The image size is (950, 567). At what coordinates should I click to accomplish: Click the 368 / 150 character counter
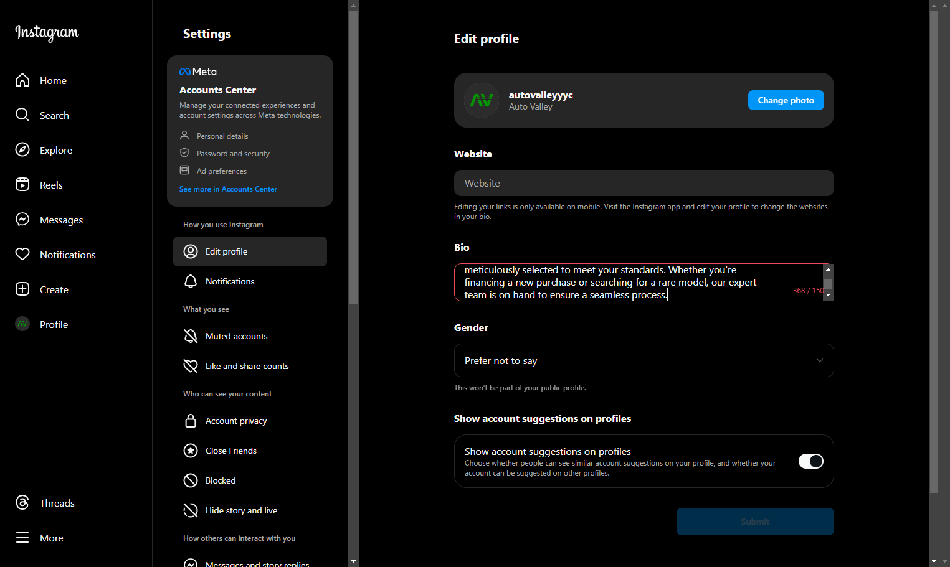click(808, 291)
